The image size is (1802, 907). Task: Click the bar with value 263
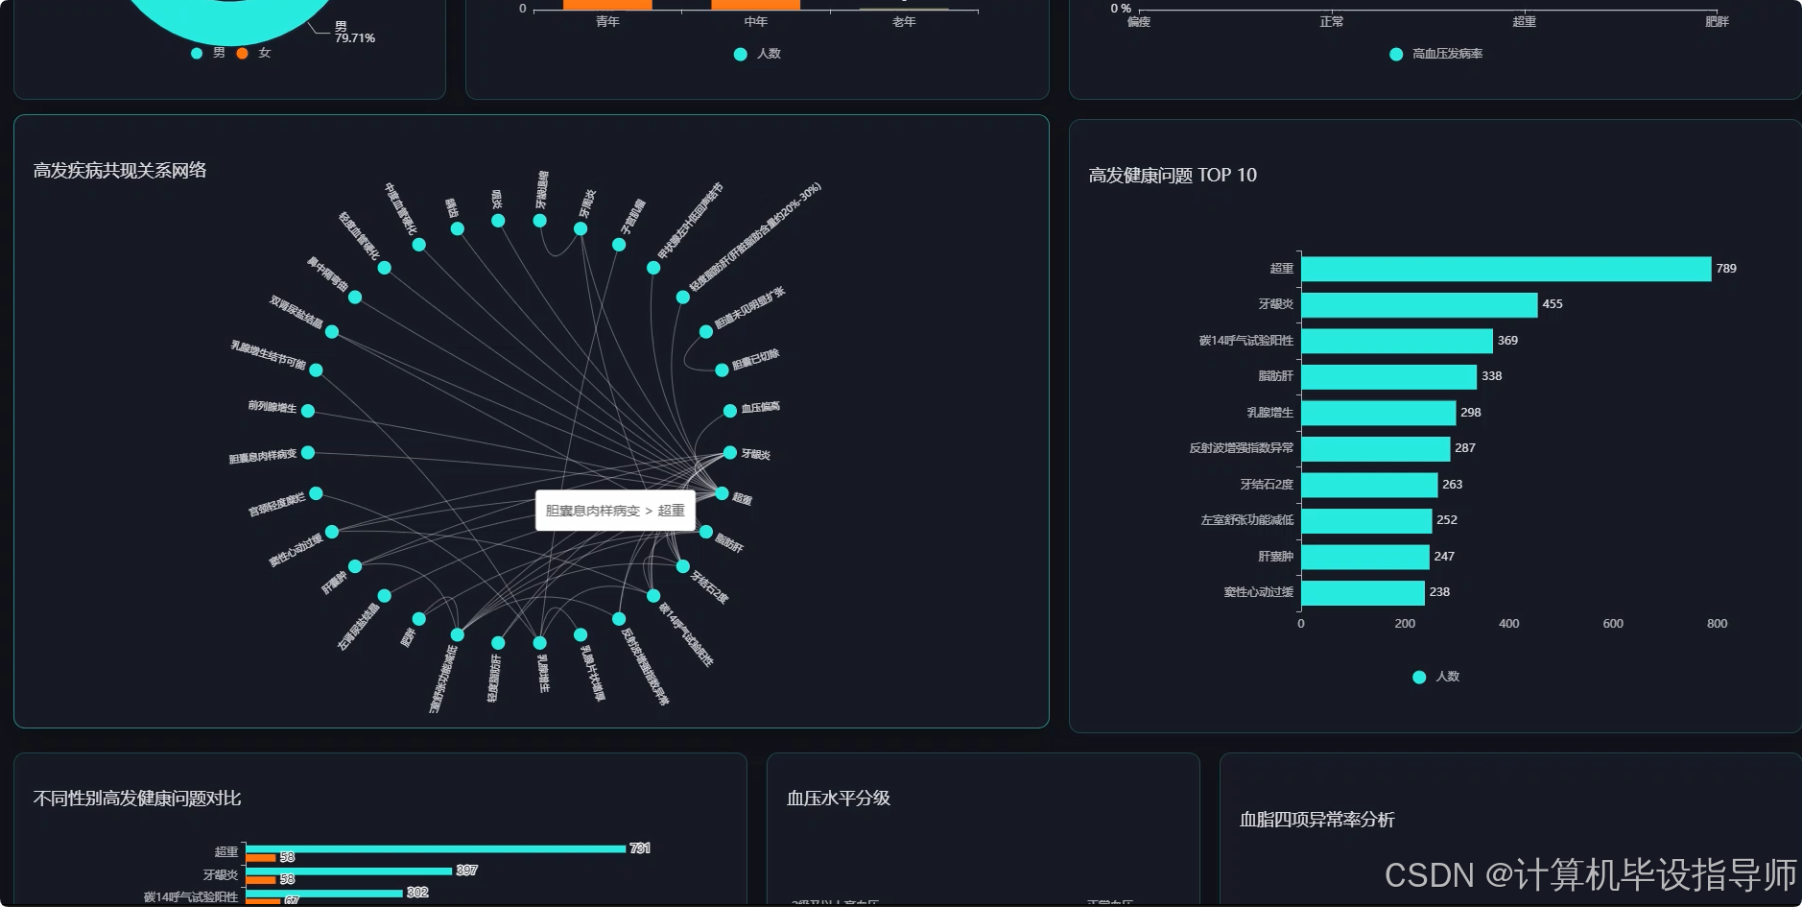(x=1369, y=485)
